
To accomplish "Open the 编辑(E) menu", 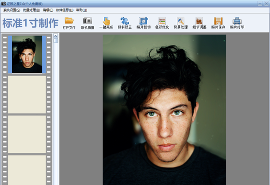I will point(48,10).
